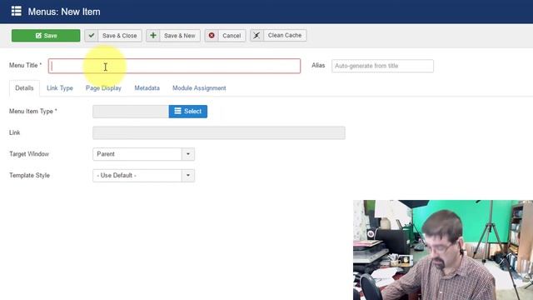The width and height of the screenshot is (533, 300).
Task: Click the red X icon on Cancel
Action: point(212,35)
